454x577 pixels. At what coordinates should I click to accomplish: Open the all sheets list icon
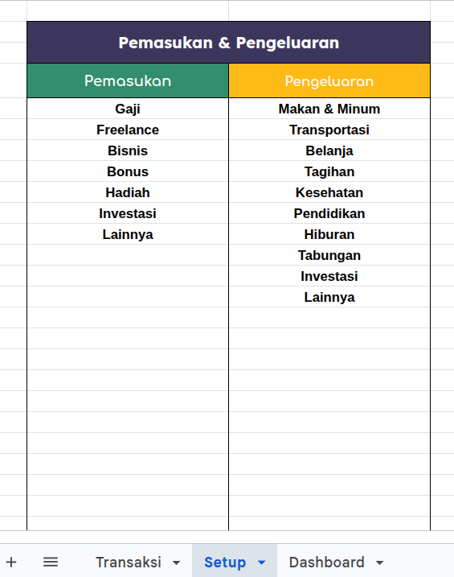tap(51, 562)
